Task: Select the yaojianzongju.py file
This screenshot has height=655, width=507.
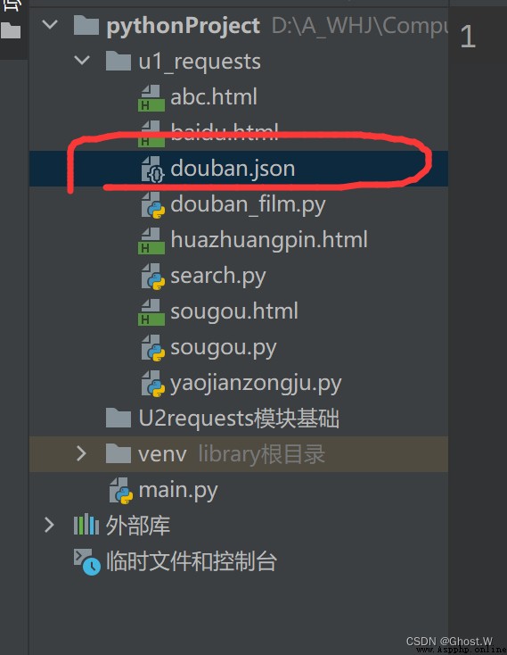Action: (x=256, y=384)
